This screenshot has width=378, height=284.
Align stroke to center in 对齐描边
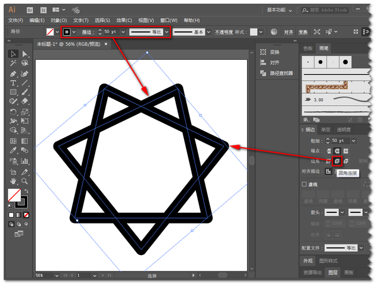pyautogui.click(x=328, y=171)
